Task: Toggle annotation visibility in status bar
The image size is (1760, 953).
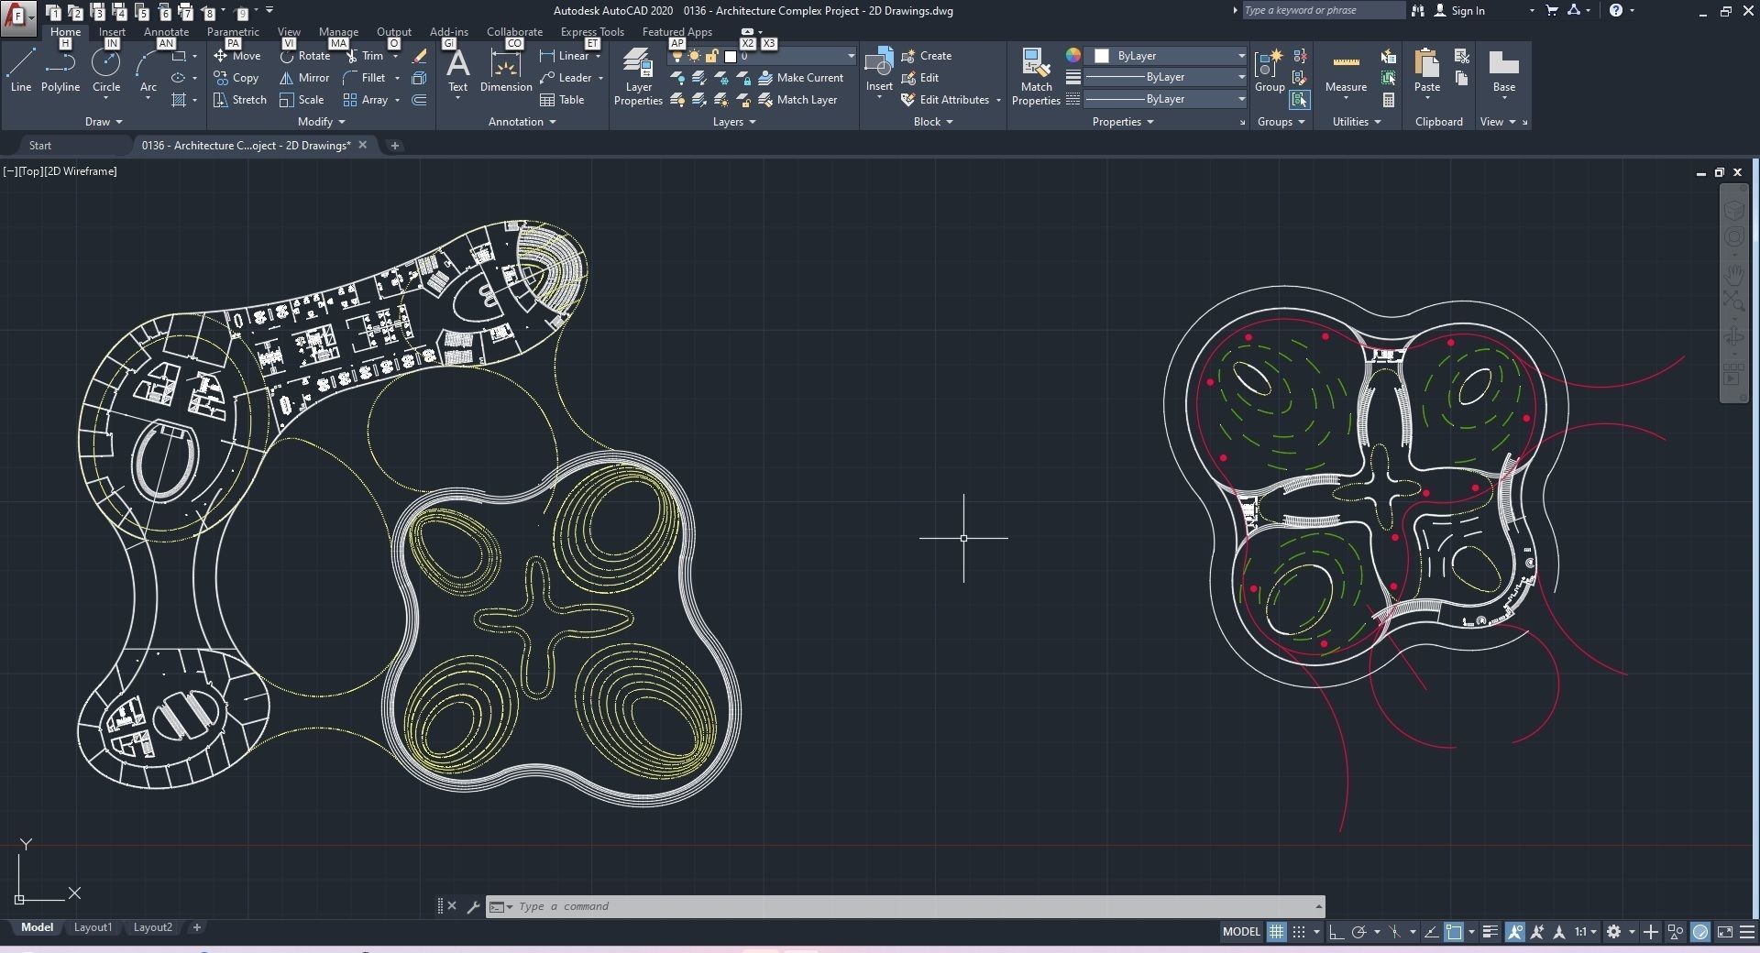Action: 1514,932
